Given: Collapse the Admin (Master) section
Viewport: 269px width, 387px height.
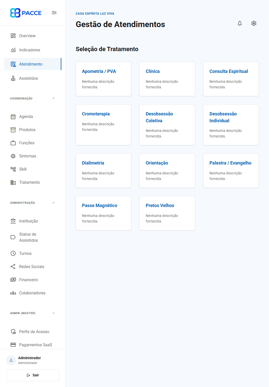Looking at the screenshot, I should (53, 313).
